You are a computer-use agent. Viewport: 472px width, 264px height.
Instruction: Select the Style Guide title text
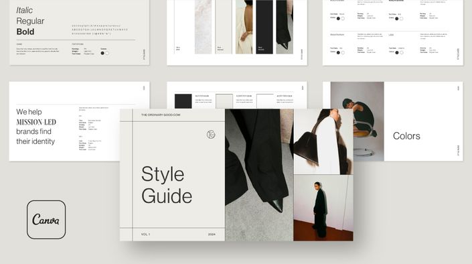pyautogui.click(x=167, y=185)
